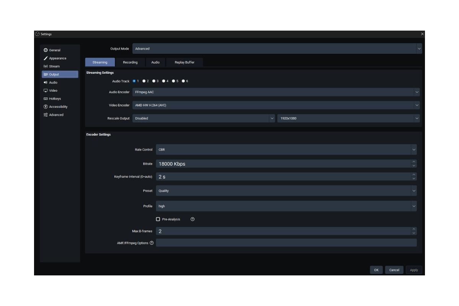The image size is (459, 306).
Task: Click the Audio speaker icon
Action: [x=46, y=82]
